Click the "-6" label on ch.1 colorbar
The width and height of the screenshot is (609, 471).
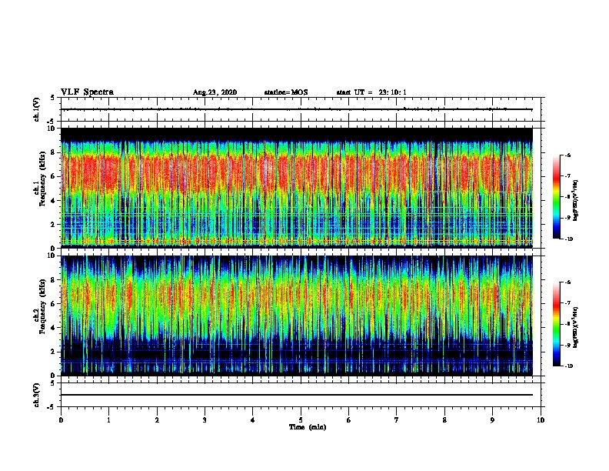coord(567,155)
